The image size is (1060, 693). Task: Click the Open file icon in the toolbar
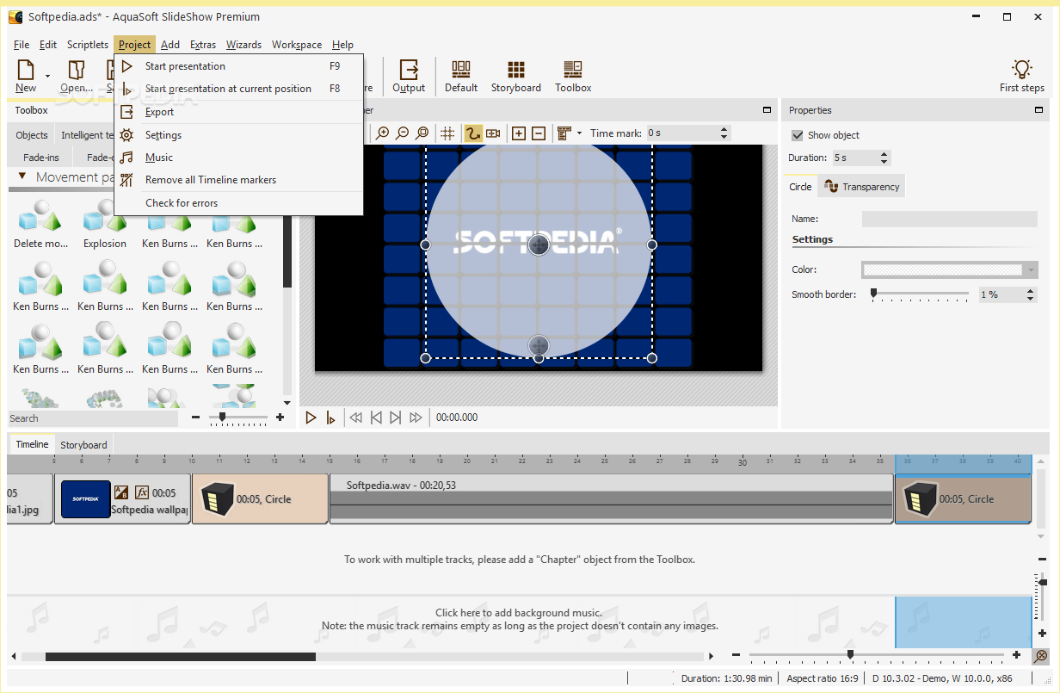point(77,71)
